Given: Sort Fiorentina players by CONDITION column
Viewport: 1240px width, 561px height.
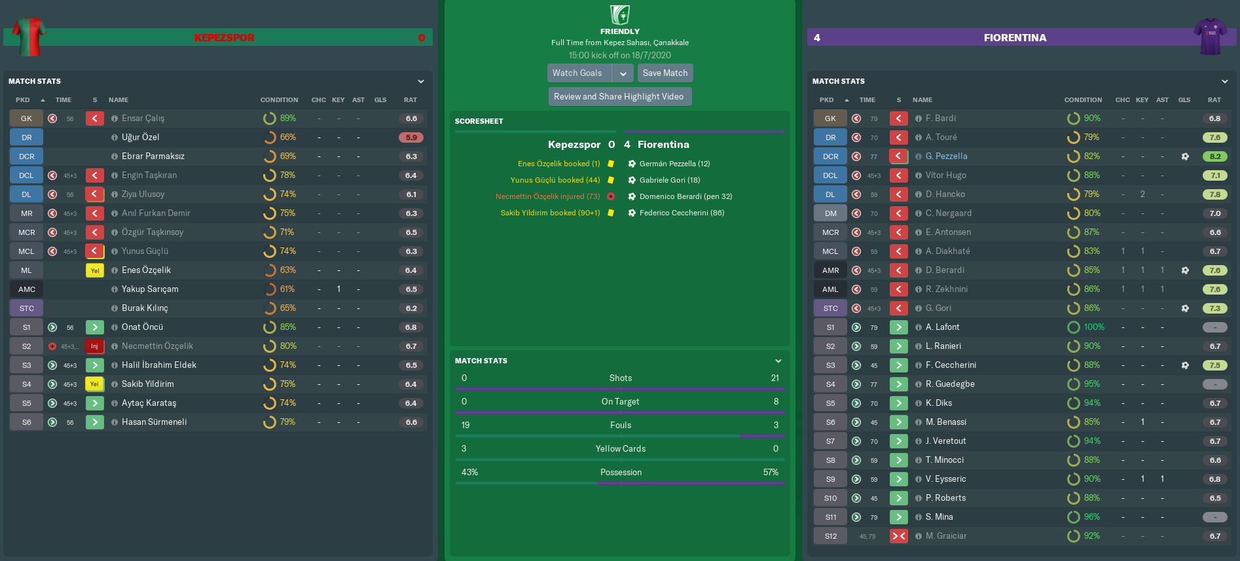Looking at the screenshot, I should point(1083,100).
